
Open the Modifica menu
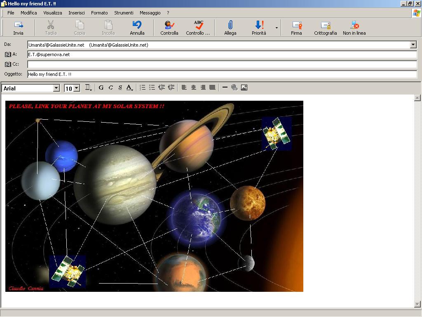29,13
